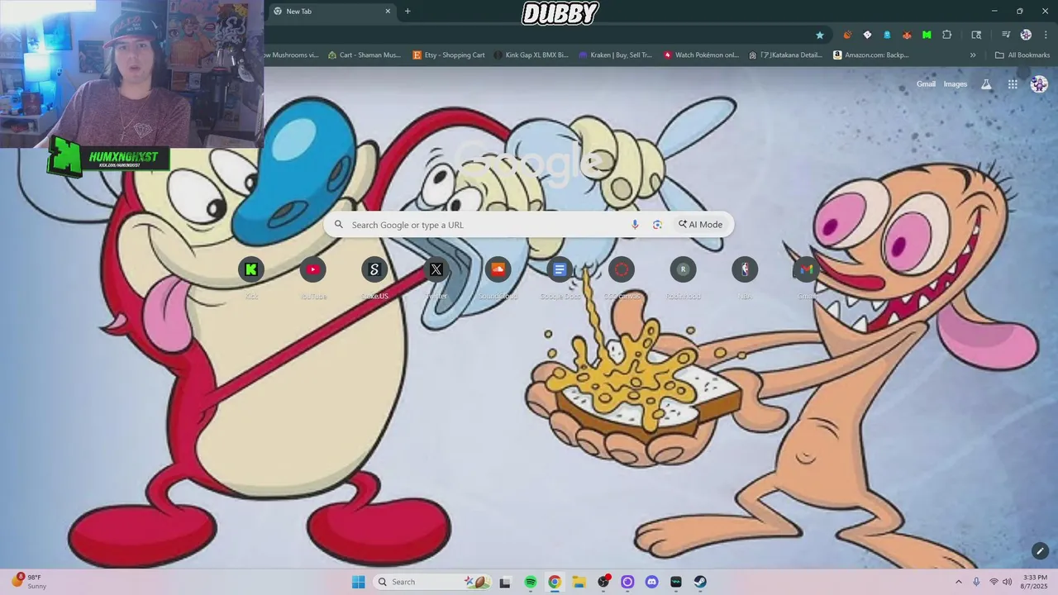This screenshot has height=595, width=1058.
Task: Focus the Search Google or type a URL box
Action: (x=529, y=225)
